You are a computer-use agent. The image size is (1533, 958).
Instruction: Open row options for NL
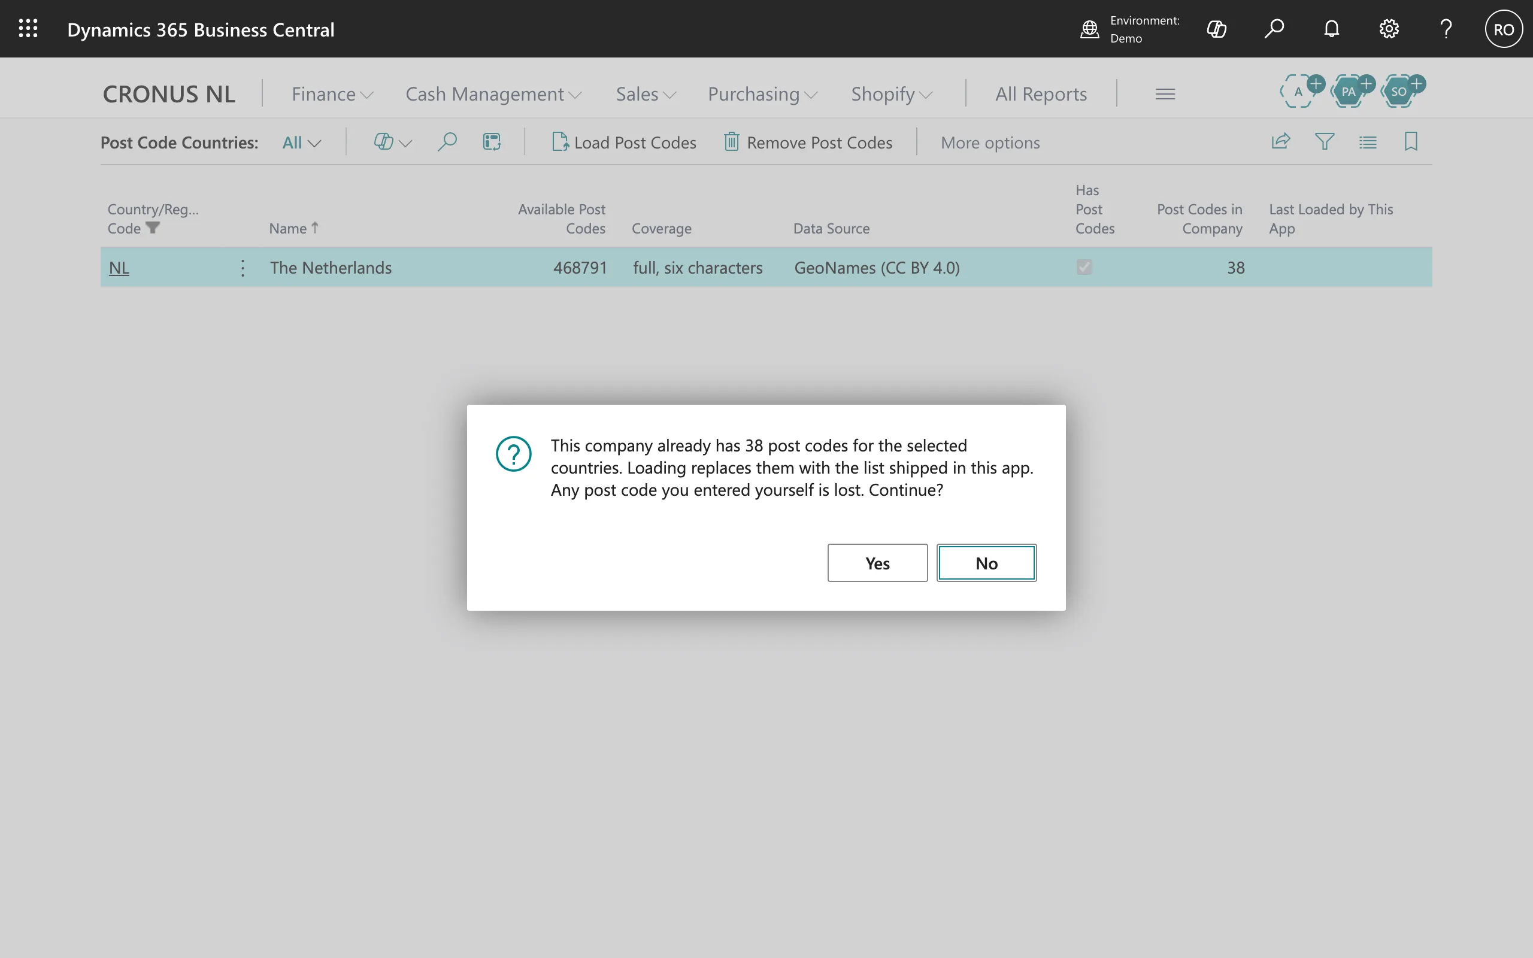[243, 268]
